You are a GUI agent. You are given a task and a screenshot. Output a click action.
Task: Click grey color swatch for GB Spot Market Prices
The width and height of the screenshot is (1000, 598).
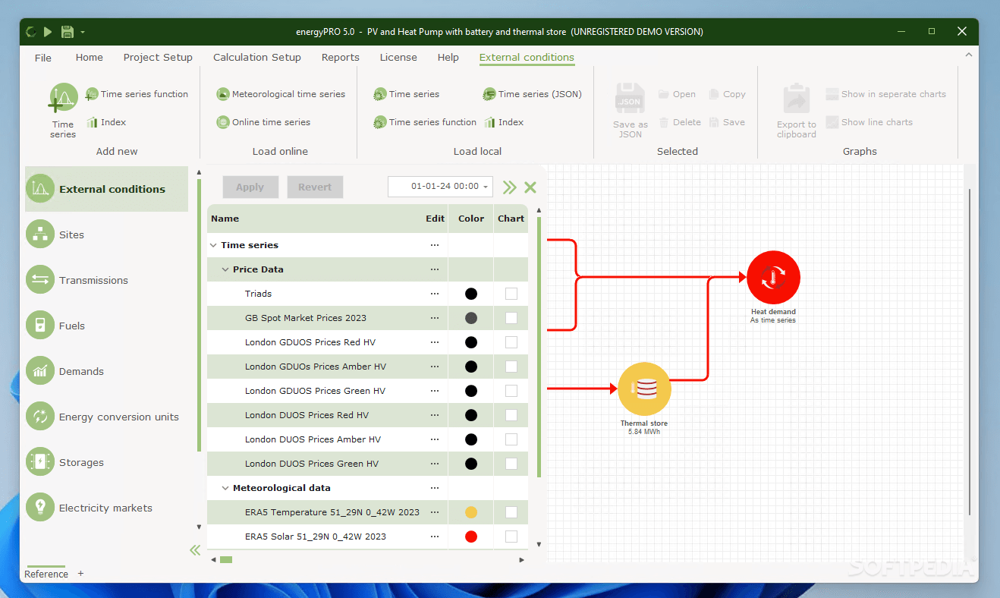pos(471,318)
